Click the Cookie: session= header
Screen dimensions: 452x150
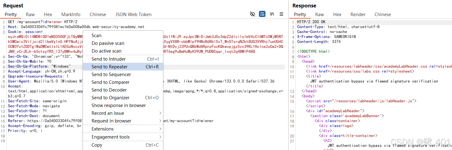(25, 32)
